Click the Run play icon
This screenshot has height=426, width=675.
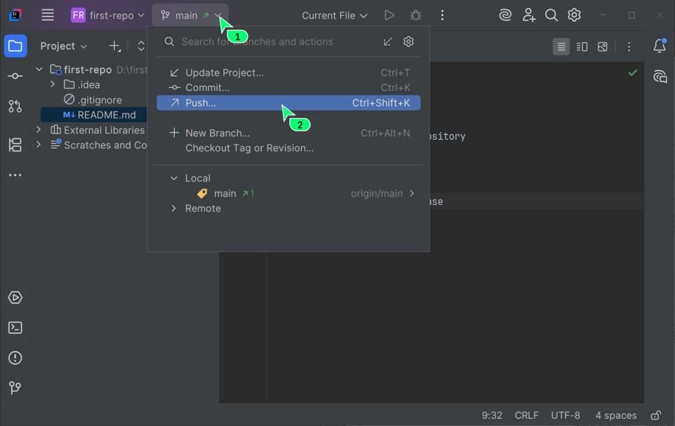(389, 16)
